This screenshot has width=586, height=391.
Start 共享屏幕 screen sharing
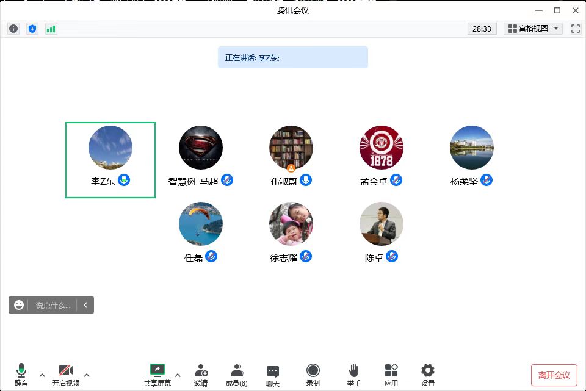pos(157,374)
